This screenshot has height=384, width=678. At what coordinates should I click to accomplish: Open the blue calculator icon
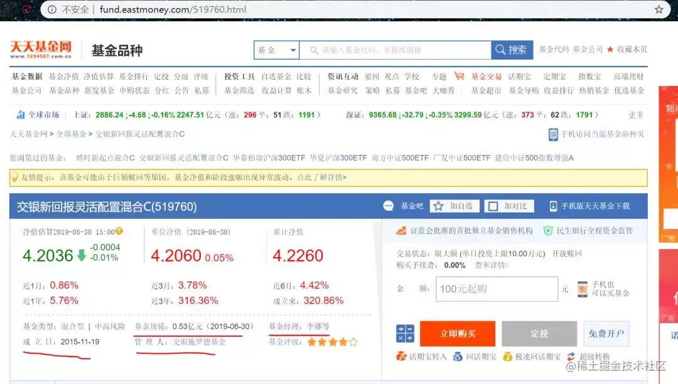click(x=405, y=333)
